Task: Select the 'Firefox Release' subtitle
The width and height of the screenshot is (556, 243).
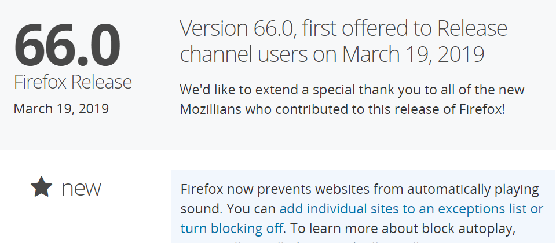Action: [73, 82]
